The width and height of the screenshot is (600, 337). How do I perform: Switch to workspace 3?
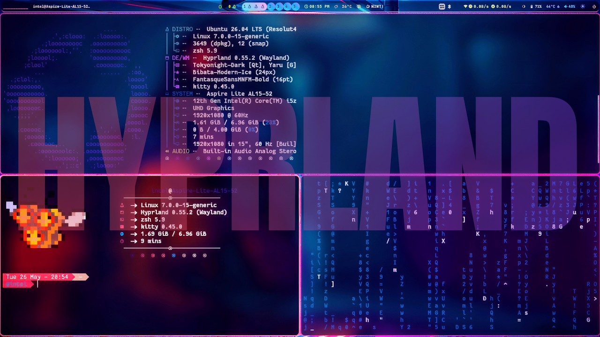pyautogui.click(x=278, y=7)
